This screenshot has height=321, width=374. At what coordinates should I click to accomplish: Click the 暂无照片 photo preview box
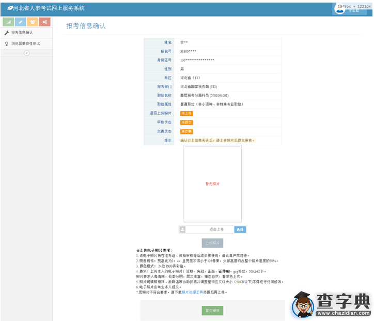pos(212,184)
